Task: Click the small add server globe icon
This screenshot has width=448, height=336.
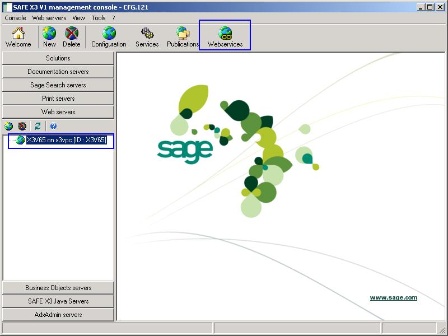Action: point(8,126)
